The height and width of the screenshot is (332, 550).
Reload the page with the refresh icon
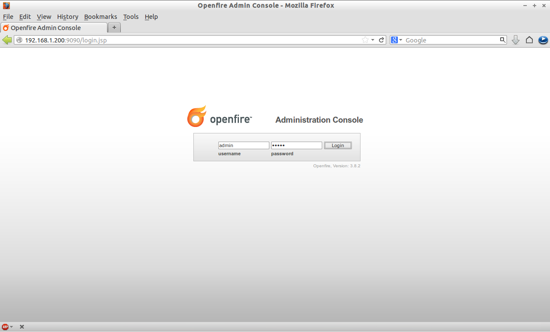pyautogui.click(x=381, y=40)
